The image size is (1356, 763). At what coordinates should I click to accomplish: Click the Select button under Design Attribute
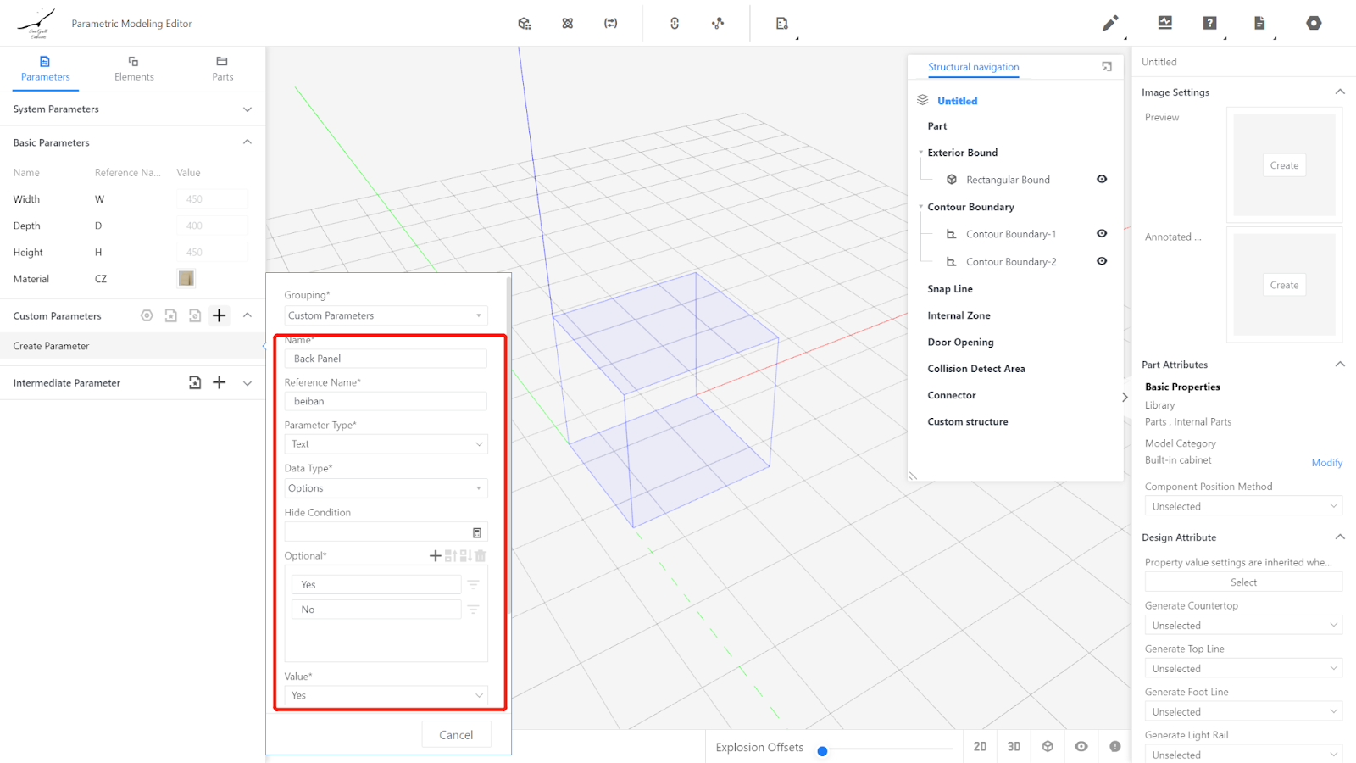pos(1243,582)
